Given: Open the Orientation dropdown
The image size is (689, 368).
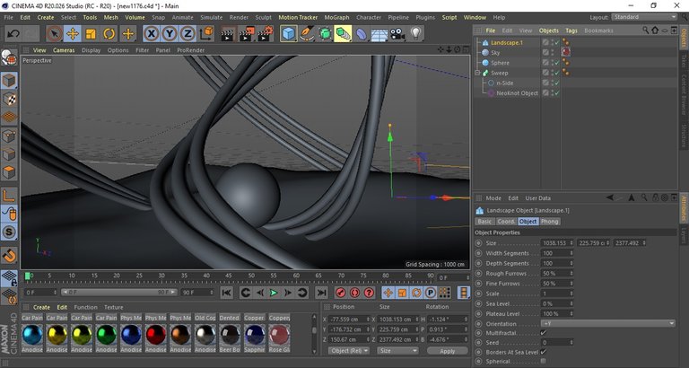Looking at the screenshot, I should click(x=607, y=323).
